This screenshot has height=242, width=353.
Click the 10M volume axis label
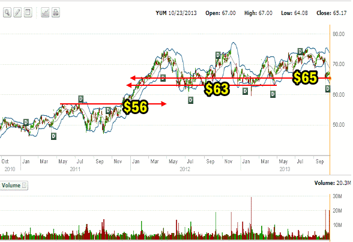[x=337, y=225]
